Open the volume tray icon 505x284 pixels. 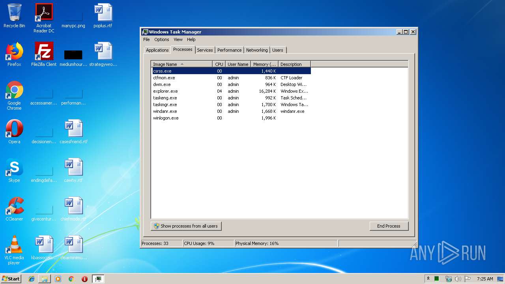tap(458, 279)
